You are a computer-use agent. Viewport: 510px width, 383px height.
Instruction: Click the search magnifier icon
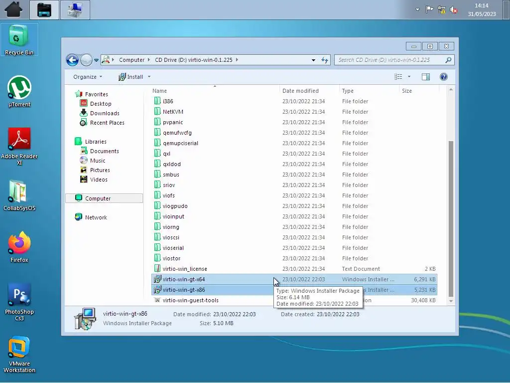[x=449, y=60]
